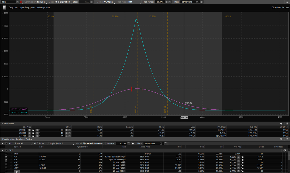The image size is (290, 173).
Task: Open the Metric P/L Open dropdown
Action: point(108,2)
